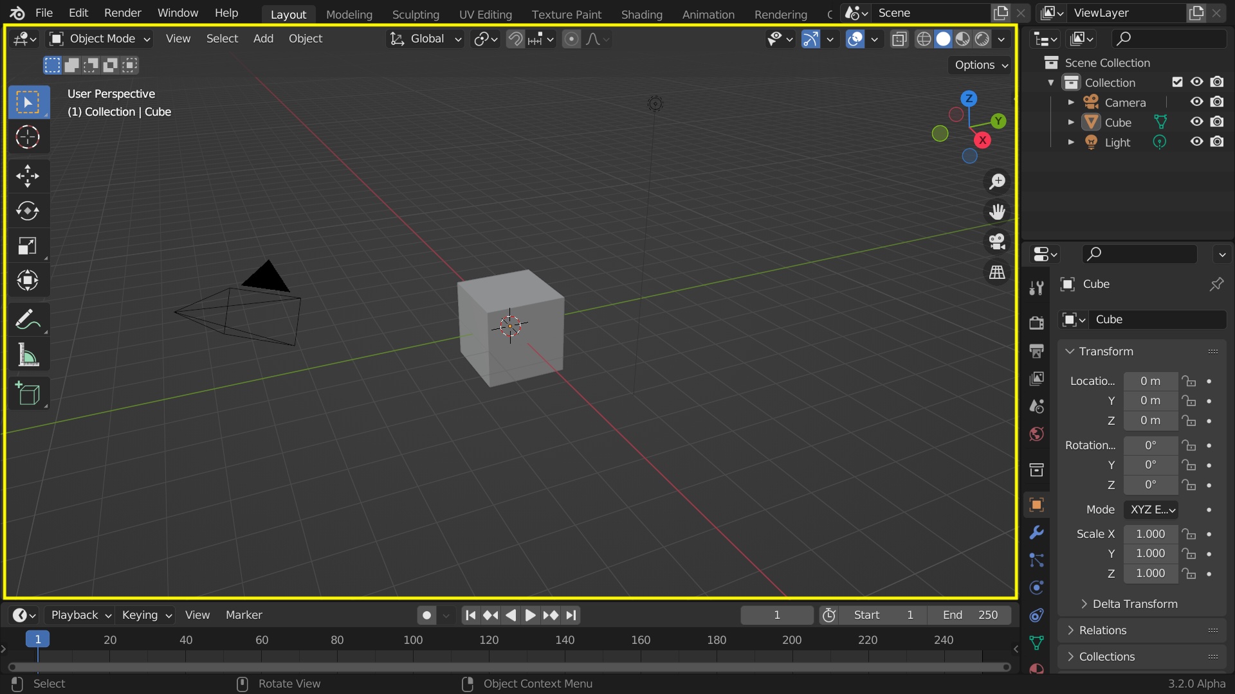
Task: Click the auto keying record button
Action: pos(426,615)
